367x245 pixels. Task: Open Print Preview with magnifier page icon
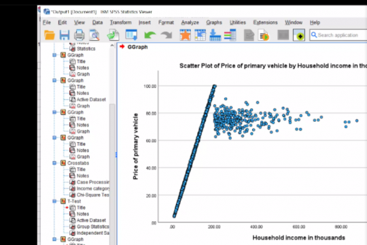tap(94, 35)
